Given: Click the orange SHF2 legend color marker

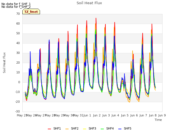Looking at the screenshot, I should pyautogui.click(x=67, y=129).
